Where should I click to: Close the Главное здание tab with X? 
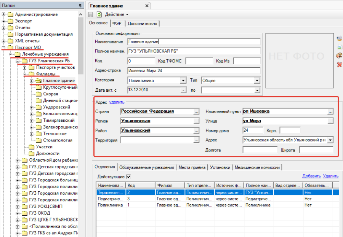point(147,6)
